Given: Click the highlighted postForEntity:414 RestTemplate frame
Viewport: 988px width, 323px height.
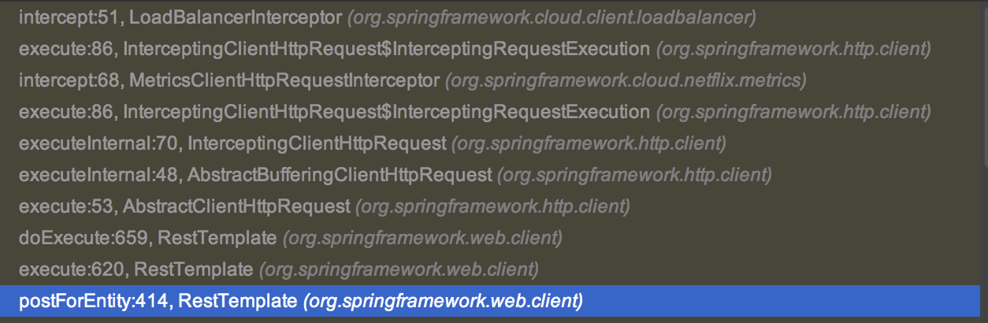Looking at the screenshot, I should tap(158, 301).
